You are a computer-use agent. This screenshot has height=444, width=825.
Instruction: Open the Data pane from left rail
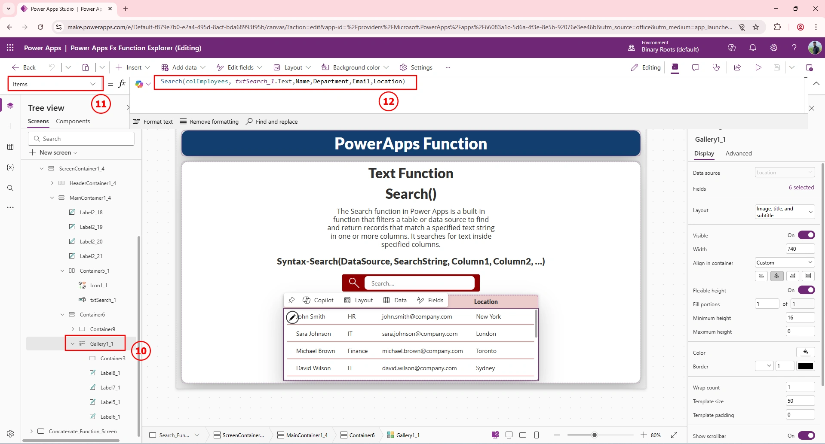tap(10, 147)
